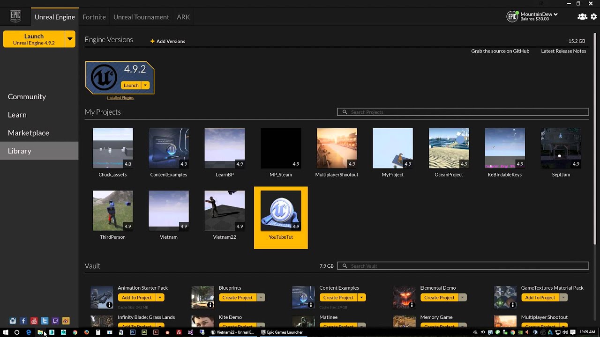Screen dimensions: 600x337
Task: Expand Blueprints Create Project dropdown arrow
Action: pos(261,298)
